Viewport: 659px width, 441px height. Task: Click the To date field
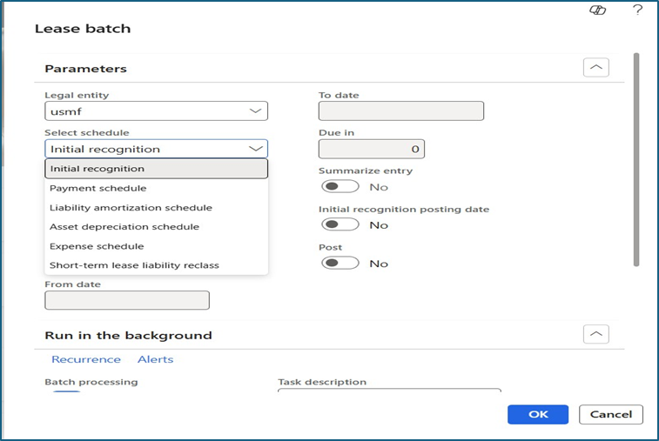point(400,111)
